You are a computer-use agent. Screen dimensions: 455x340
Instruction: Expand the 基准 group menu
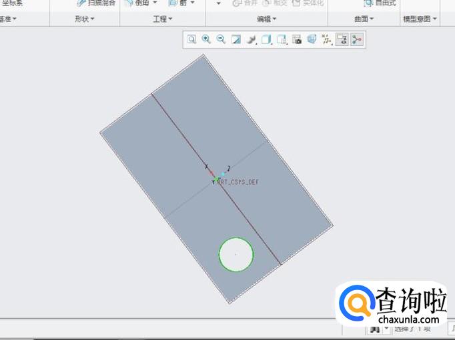click(x=8, y=19)
